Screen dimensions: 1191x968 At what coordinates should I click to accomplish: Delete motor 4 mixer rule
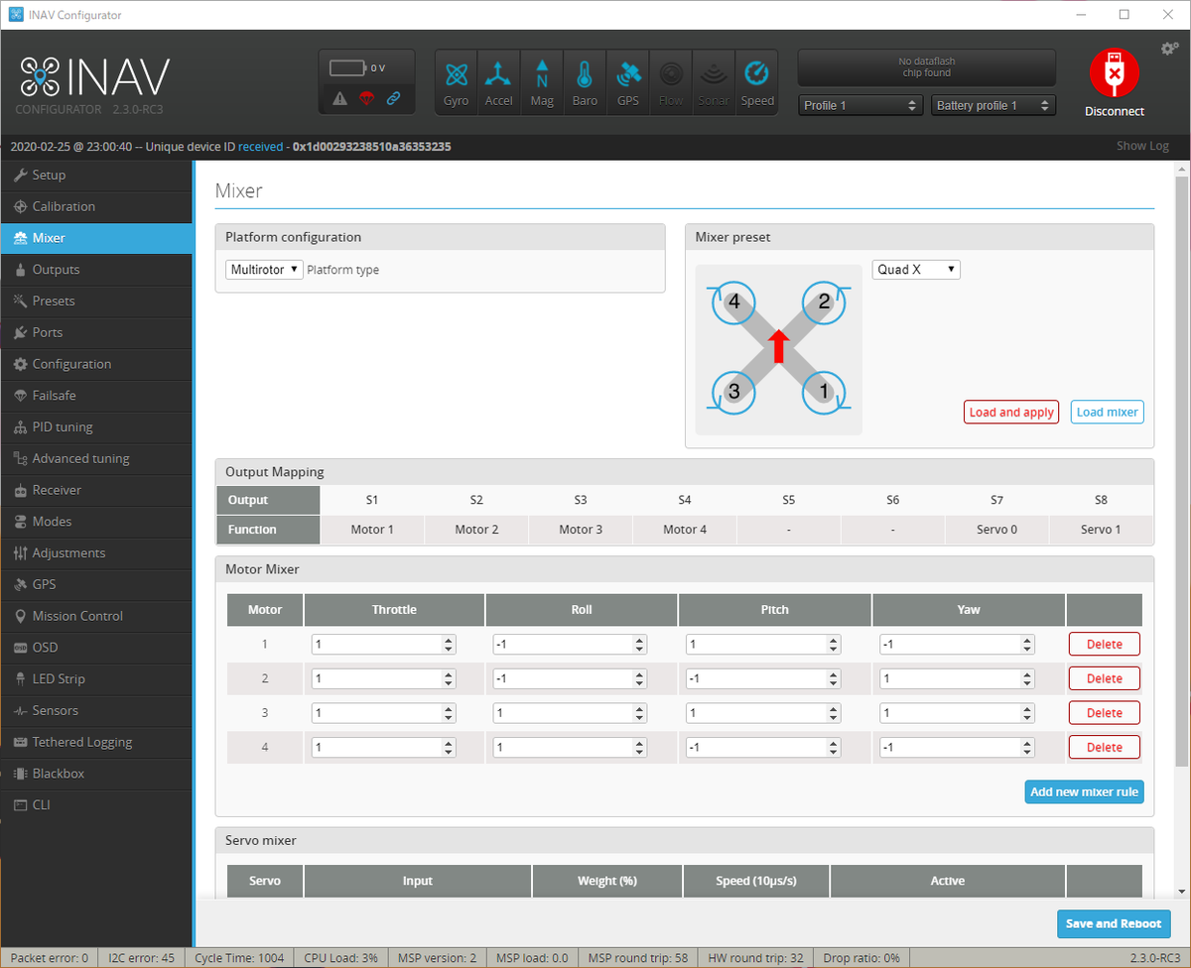coord(1105,747)
